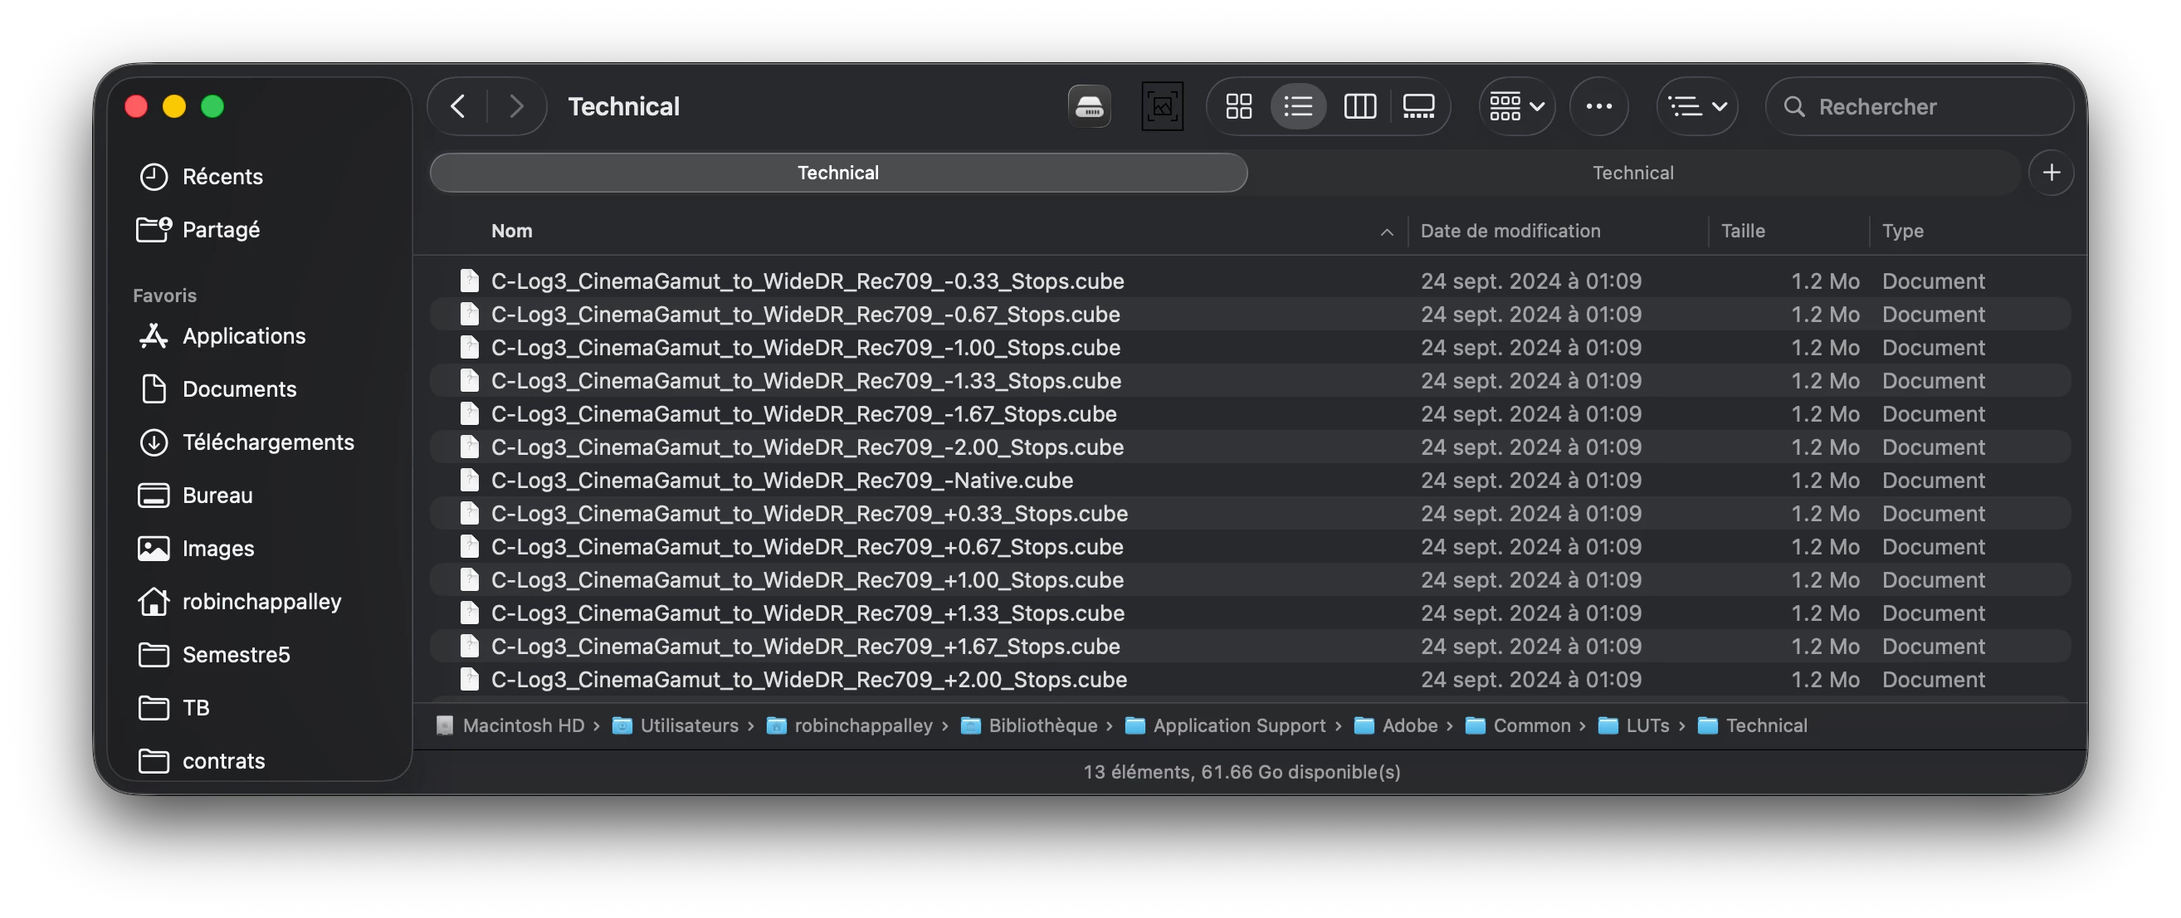Minimize the window with yellow button

click(174, 107)
